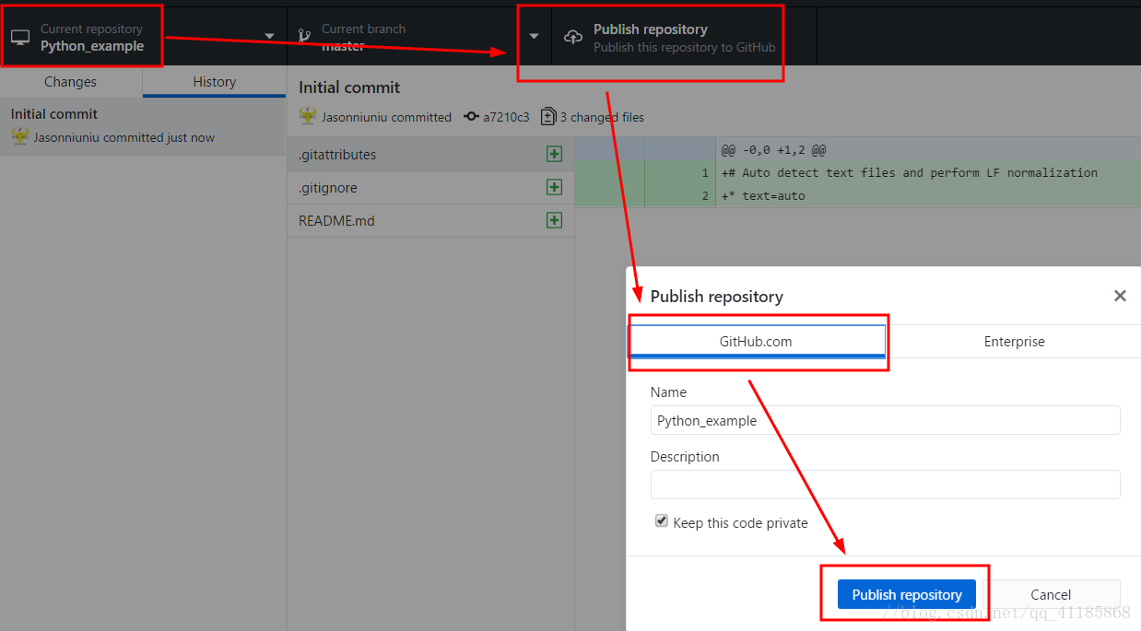Select the README.md file
The width and height of the screenshot is (1141, 631).
pos(430,221)
